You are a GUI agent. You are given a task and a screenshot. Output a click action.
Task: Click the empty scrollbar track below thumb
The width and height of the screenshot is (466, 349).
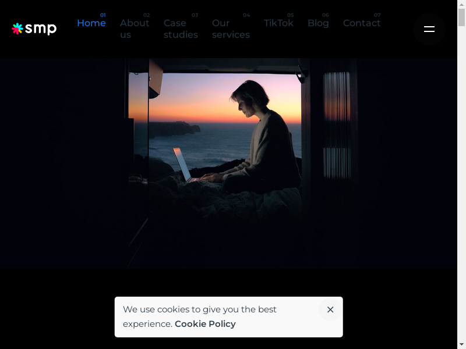tap(461, 183)
